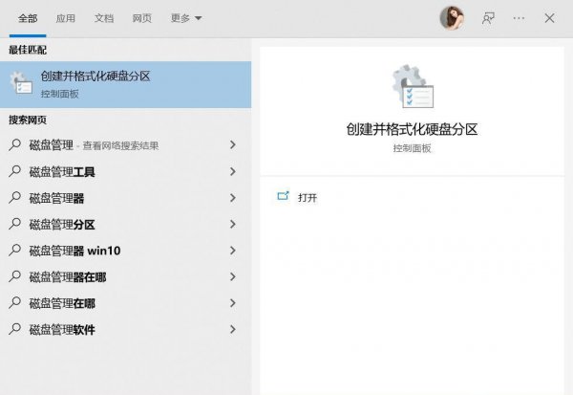This screenshot has width=573, height=395.
Task: Click the open-window icon beside 打开
Action: [x=283, y=196]
